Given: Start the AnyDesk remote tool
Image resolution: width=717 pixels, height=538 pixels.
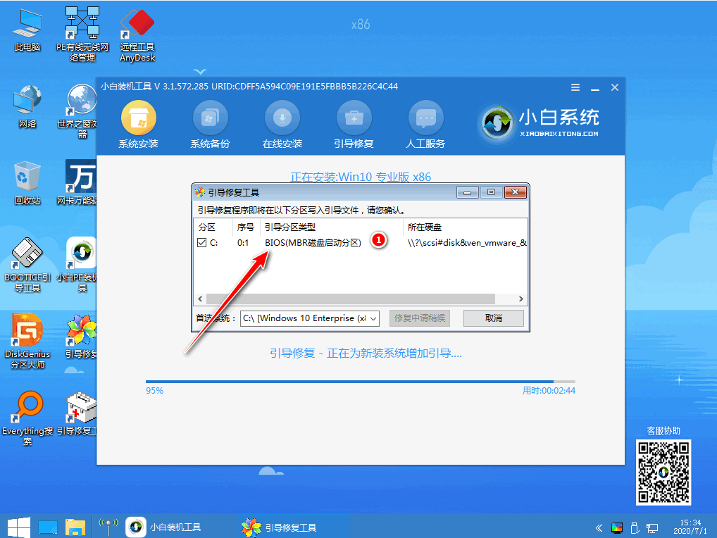Looking at the screenshot, I should 137,25.
